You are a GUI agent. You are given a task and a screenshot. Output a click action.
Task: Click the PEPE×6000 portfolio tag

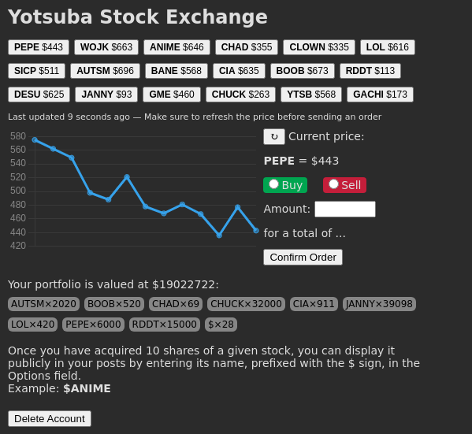point(93,325)
